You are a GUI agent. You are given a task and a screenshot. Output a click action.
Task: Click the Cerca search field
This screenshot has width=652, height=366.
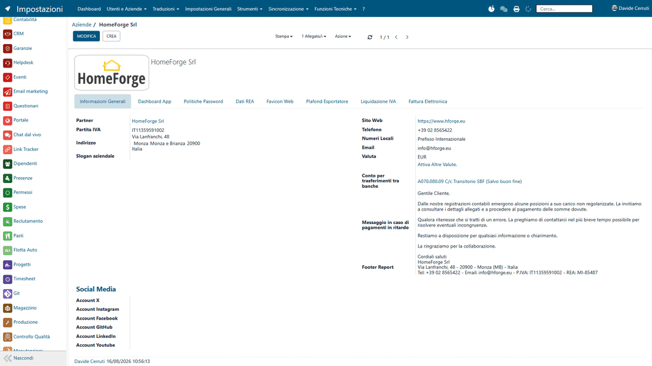click(564, 9)
